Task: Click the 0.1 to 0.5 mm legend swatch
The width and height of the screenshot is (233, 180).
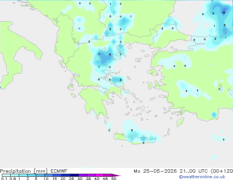Action: pos(6,175)
